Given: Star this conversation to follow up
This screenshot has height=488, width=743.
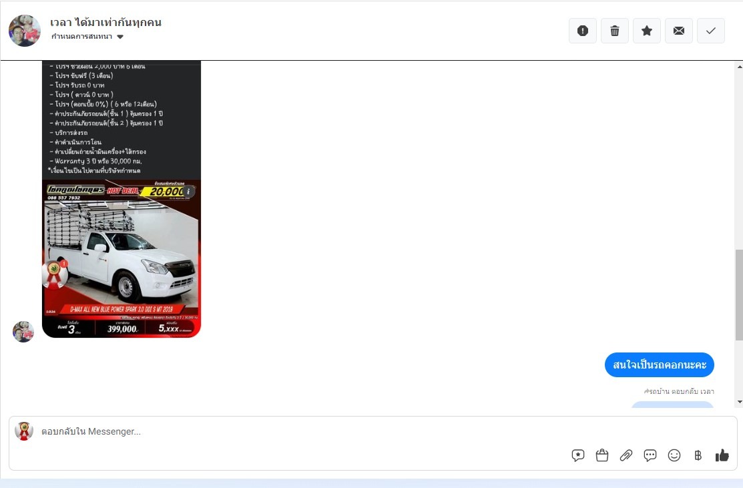Looking at the screenshot, I should click(x=646, y=31).
